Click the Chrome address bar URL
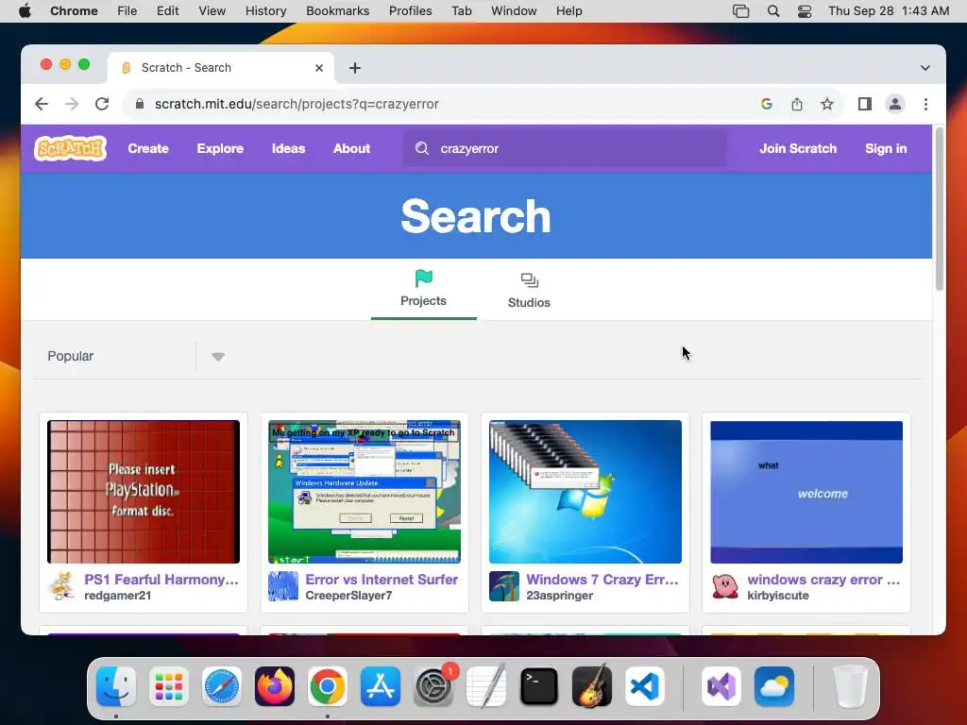The height and width of the screenshot is (725, 967). pyautogui.click(x=297, y=104)
